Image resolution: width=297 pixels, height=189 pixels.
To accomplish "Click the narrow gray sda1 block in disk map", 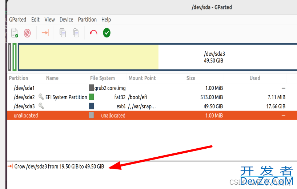I will click(10, 57).
